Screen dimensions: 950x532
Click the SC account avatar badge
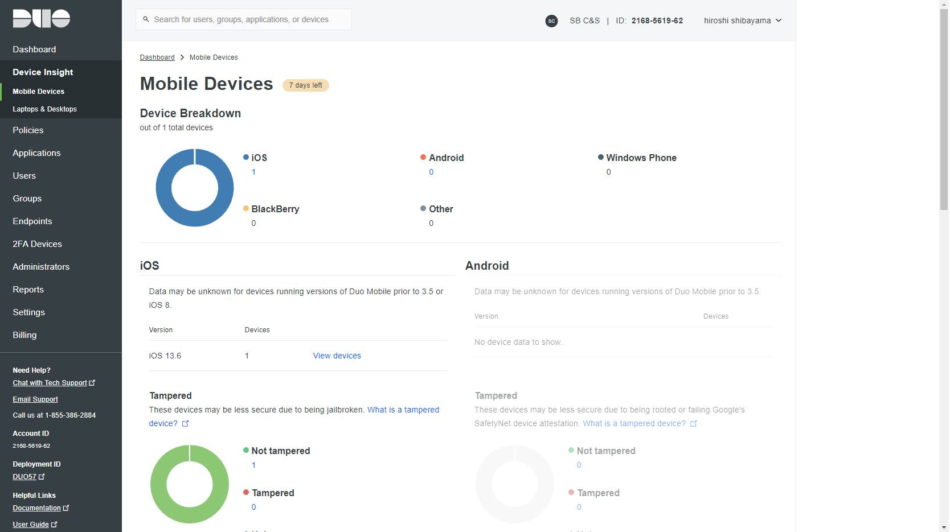click(551, 21)
